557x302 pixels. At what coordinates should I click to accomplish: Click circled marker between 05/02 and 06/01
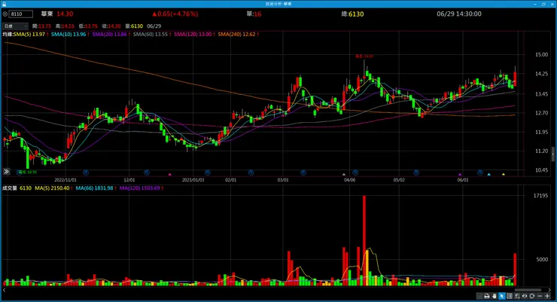[416, 172]
